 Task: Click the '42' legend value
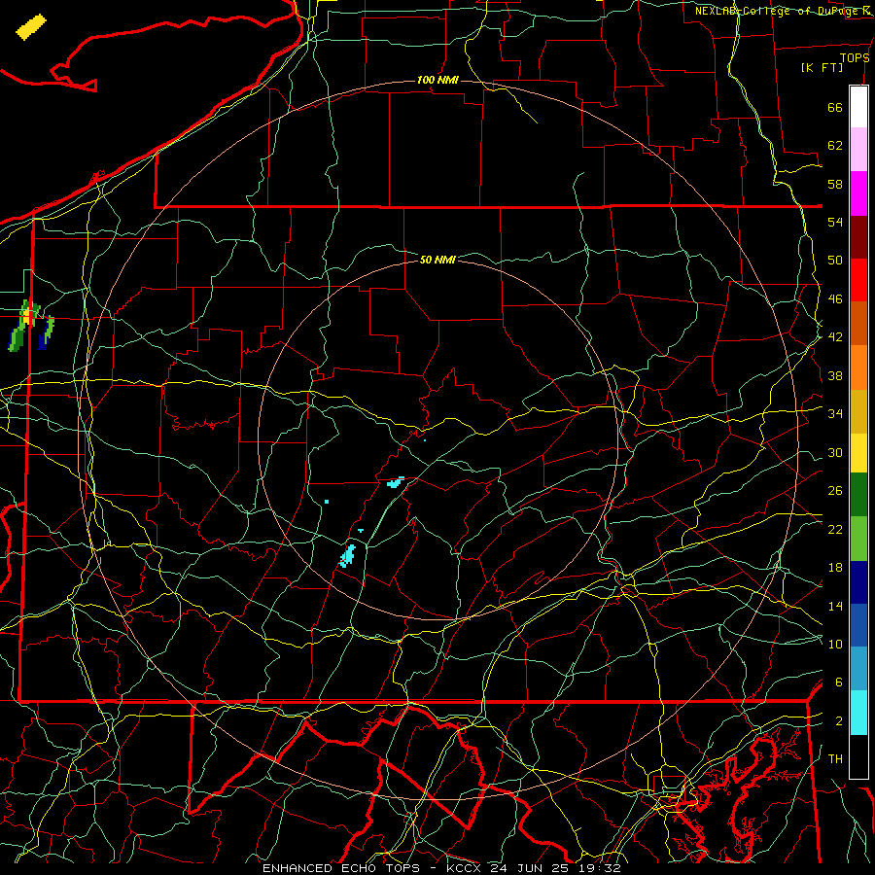(835, 337)
